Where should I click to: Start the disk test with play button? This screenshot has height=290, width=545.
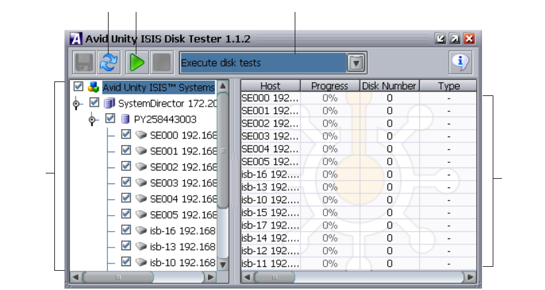point(136,63)
